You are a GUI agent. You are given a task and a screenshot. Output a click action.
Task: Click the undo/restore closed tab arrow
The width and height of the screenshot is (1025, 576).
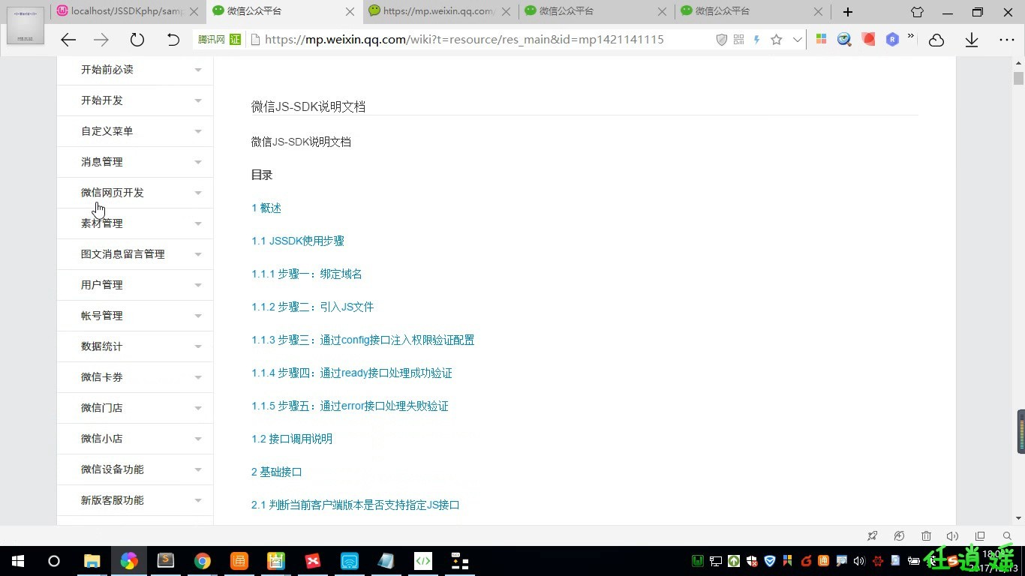tap(173, 40)
